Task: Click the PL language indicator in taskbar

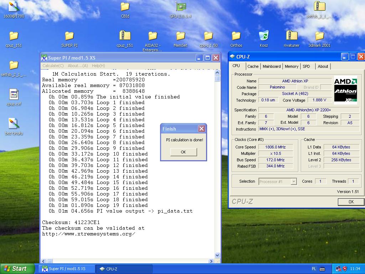Action: click(314, 269)
